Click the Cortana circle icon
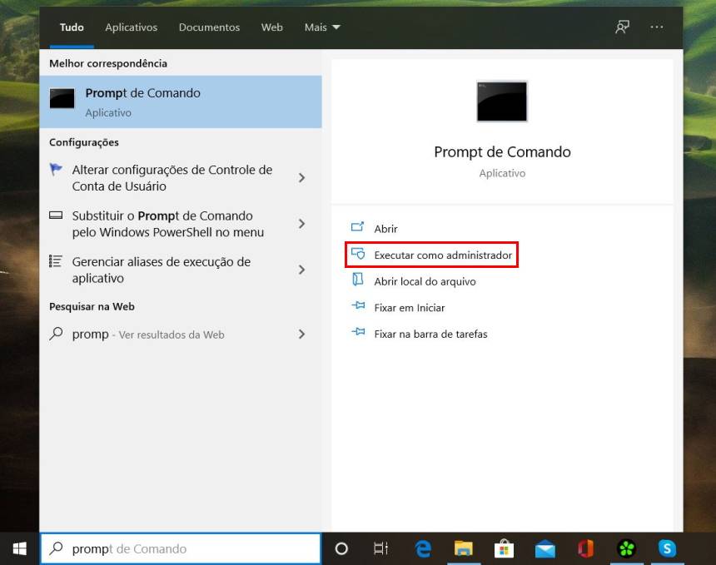Screen dimensions: 716x565 click(x=341, y=548)
